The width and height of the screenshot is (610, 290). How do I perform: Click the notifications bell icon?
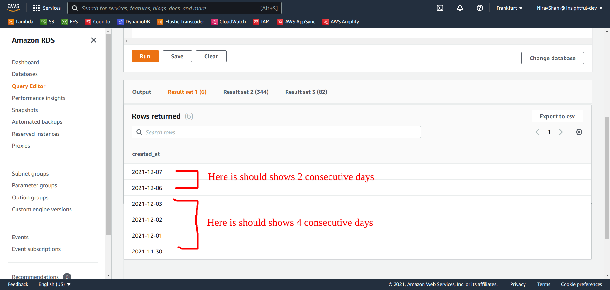460,8
